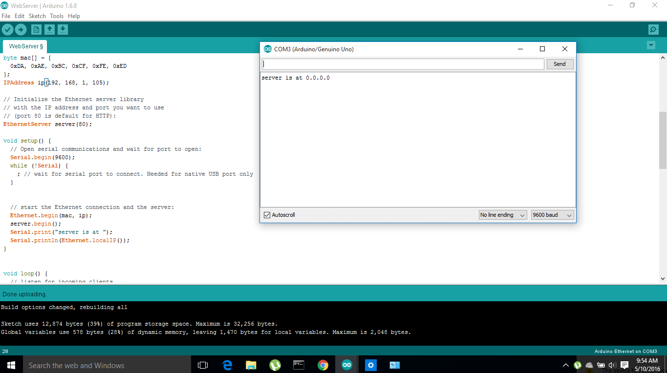Click the Windows Start button

pos(11,365)
